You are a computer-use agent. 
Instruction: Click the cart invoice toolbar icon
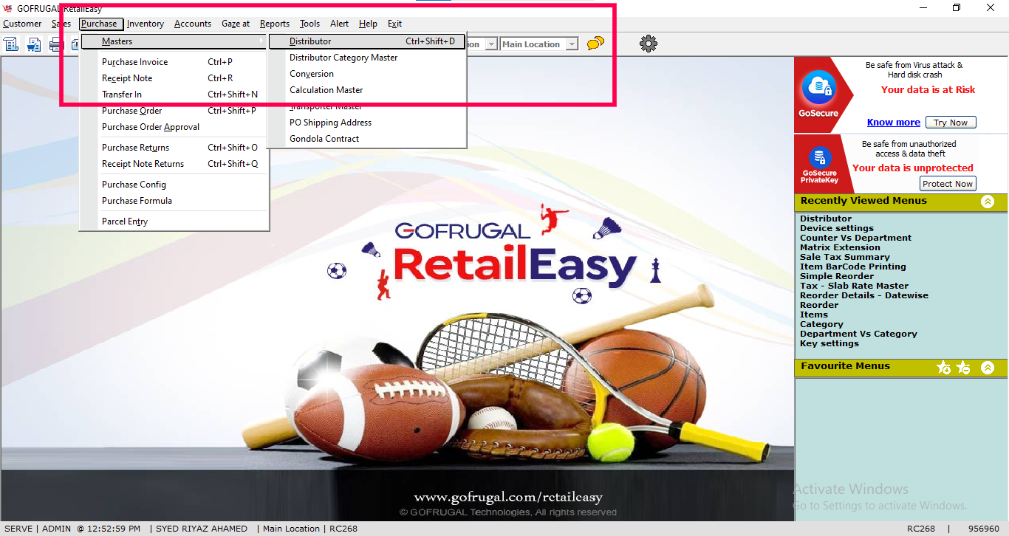point(34,44)
